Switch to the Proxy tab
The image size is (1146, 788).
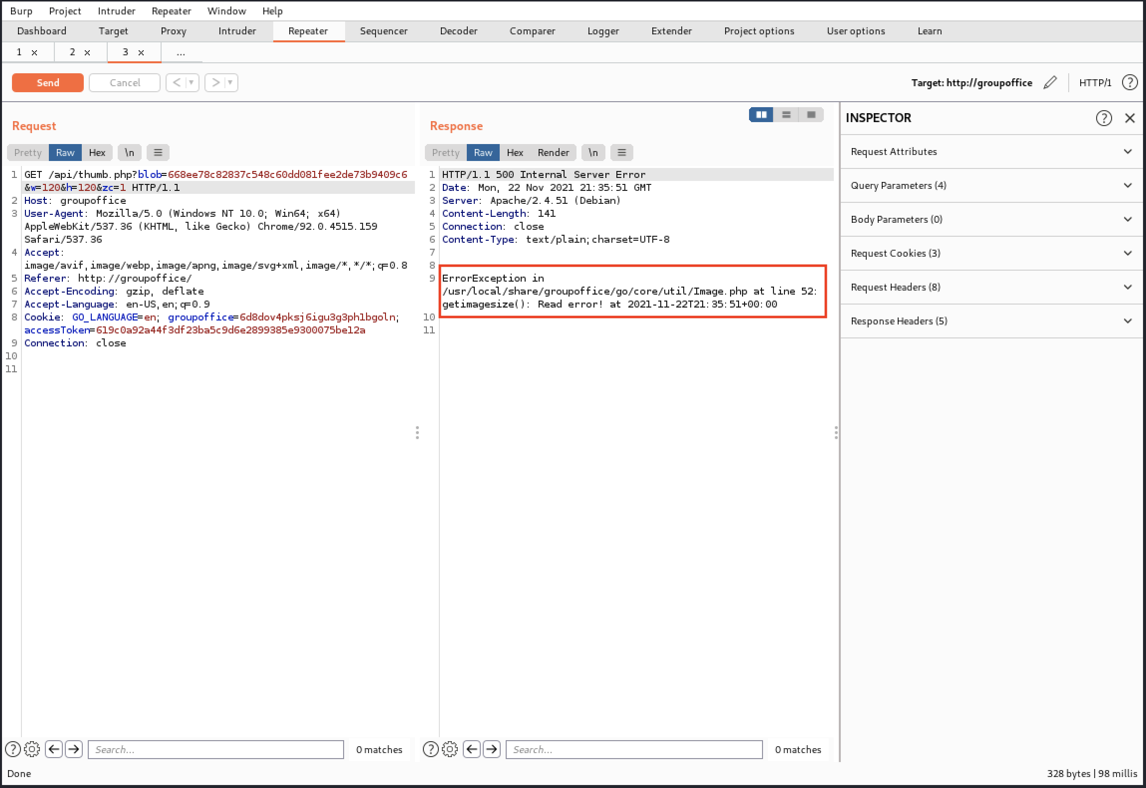[x=174, y=31]
